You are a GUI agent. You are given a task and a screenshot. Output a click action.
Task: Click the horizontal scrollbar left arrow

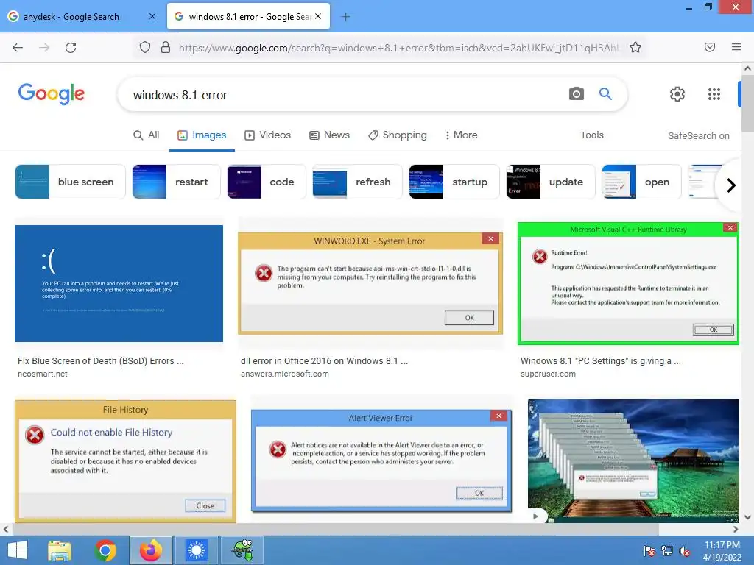click(x=6, y=530)
